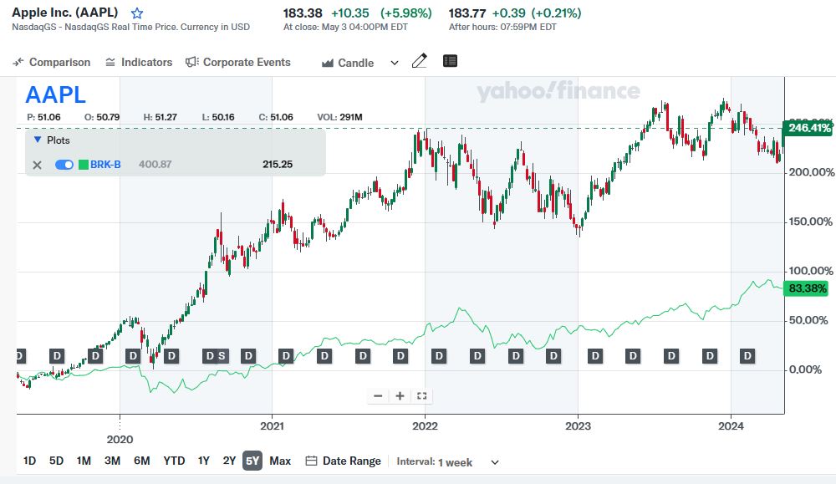
Task: Click the percent change (+5.98%)
Action: [406, 13]
